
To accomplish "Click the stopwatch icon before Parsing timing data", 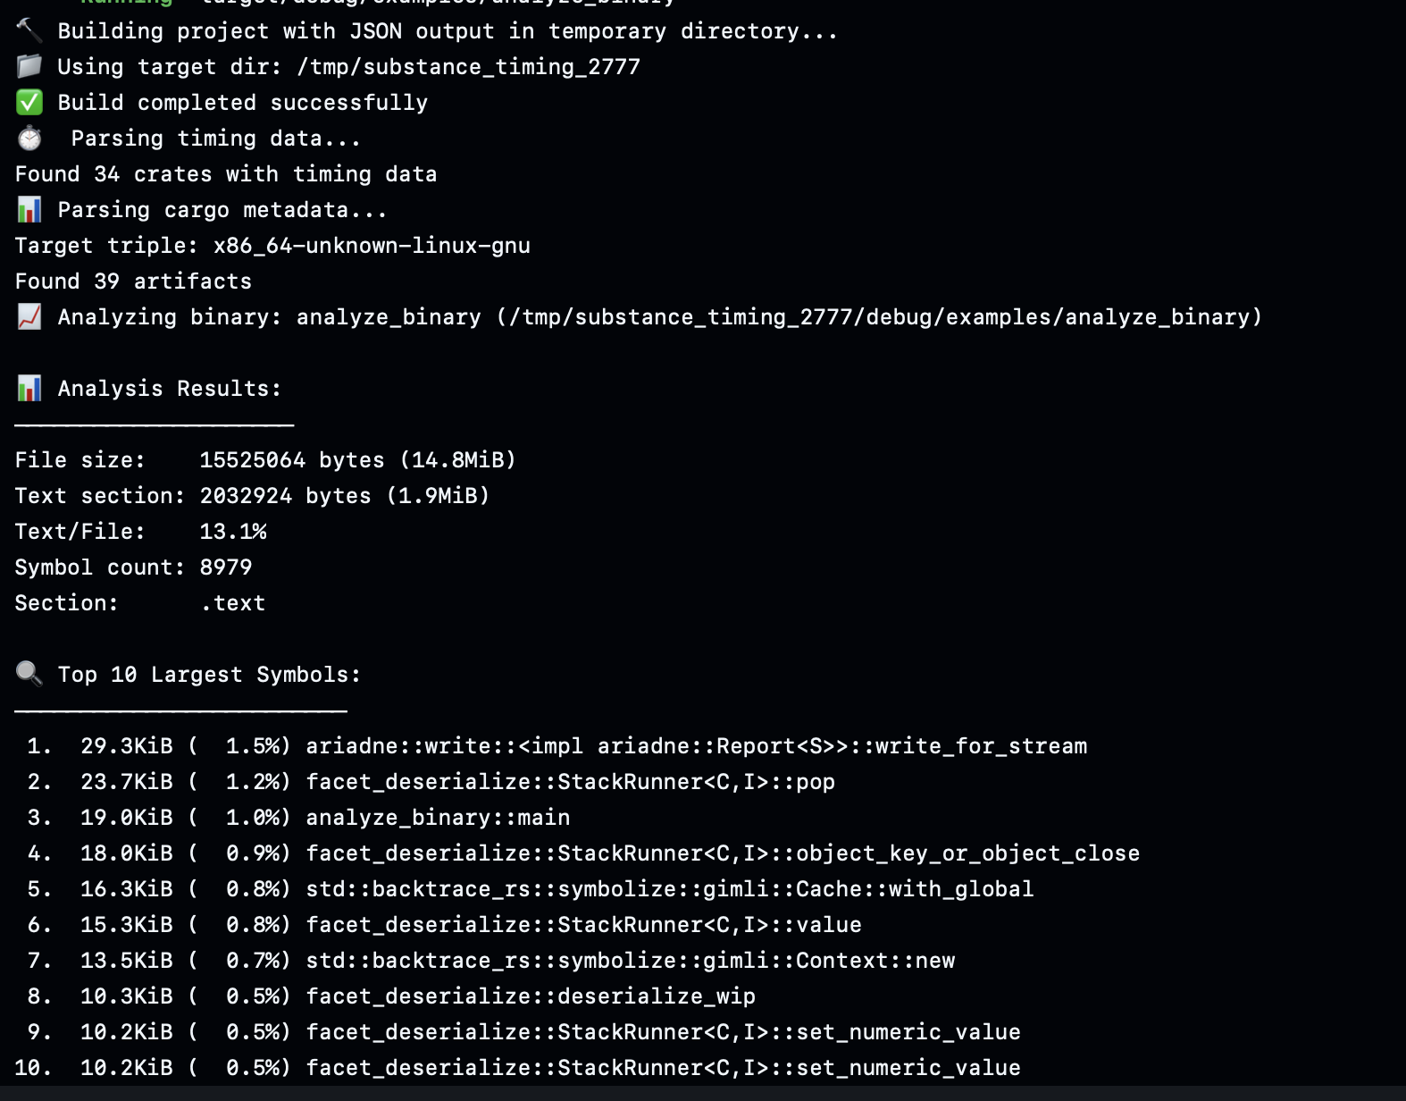I will (29, 139).
